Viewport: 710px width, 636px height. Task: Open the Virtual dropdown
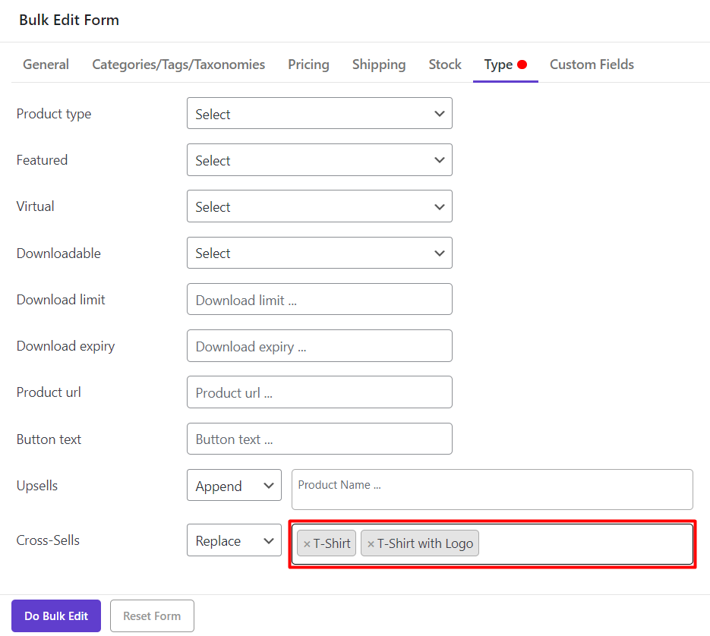click(319, 206)
